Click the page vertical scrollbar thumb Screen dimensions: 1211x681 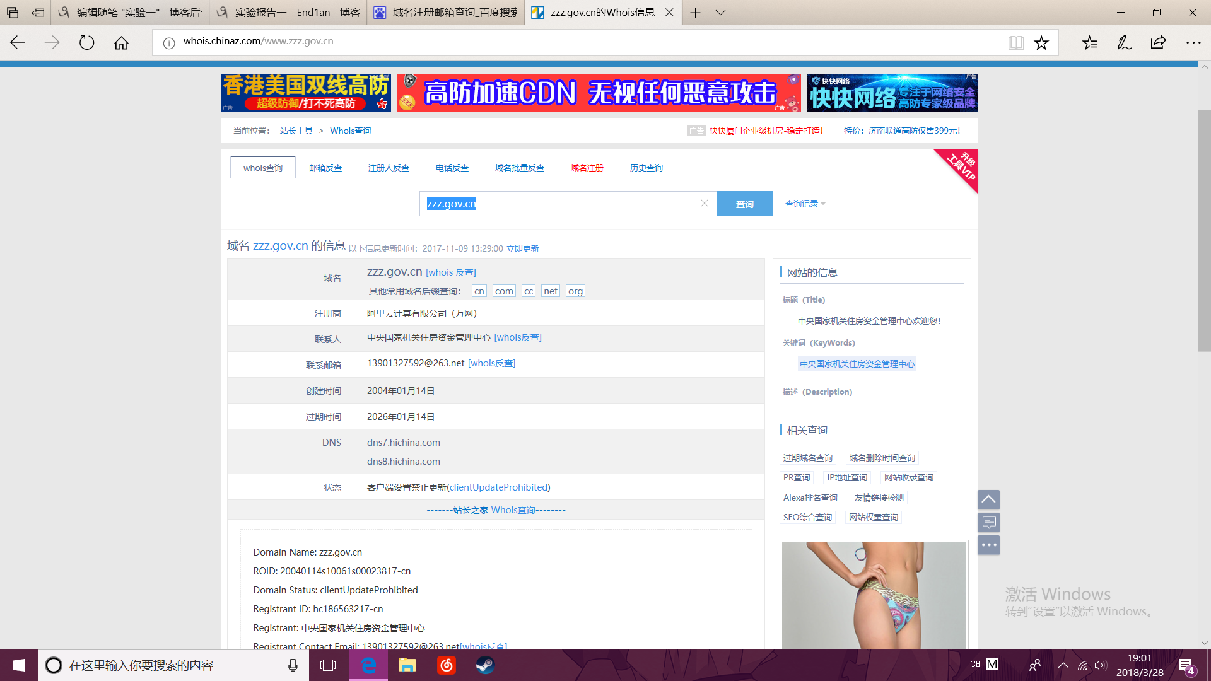(x=1204, y=230)
